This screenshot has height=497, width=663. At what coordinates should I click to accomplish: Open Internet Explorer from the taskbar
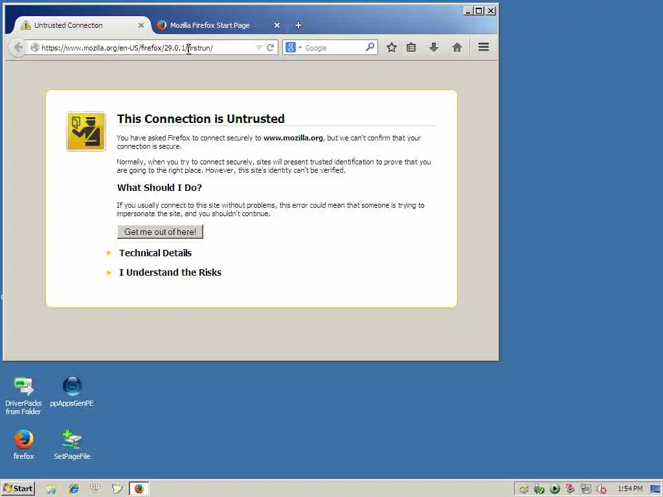click(74, 489)
